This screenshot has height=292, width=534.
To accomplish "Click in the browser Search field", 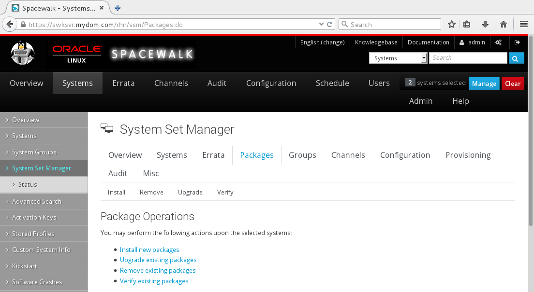I will tap(389, 25).
